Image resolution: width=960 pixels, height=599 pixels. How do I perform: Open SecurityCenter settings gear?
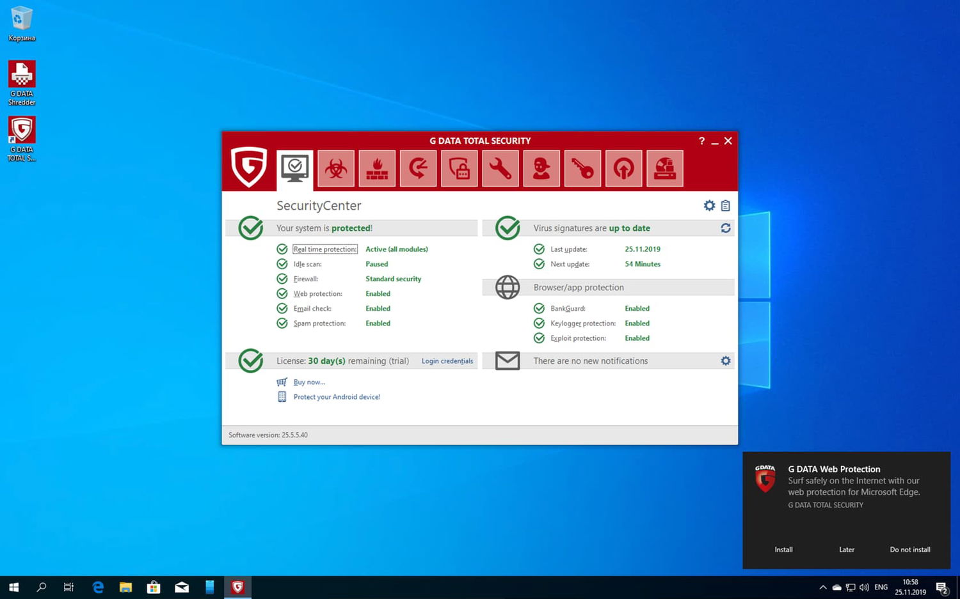709,205
